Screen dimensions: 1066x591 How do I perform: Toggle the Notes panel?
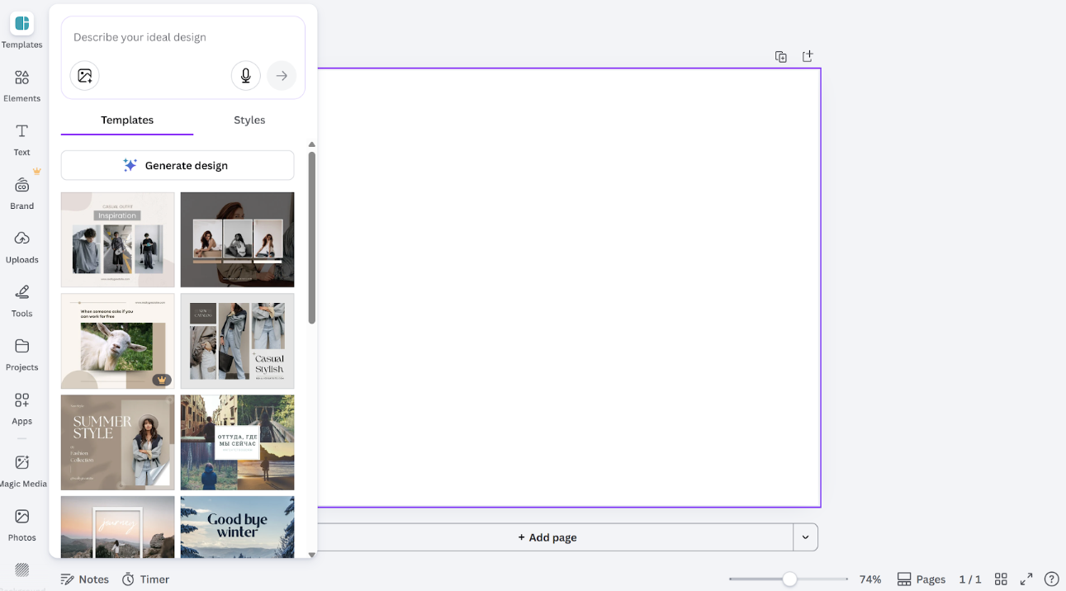(85, 579)
